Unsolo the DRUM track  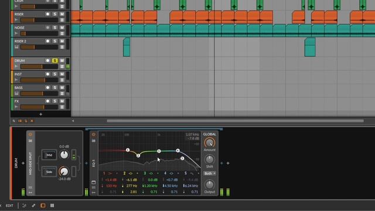pos(54,60)
